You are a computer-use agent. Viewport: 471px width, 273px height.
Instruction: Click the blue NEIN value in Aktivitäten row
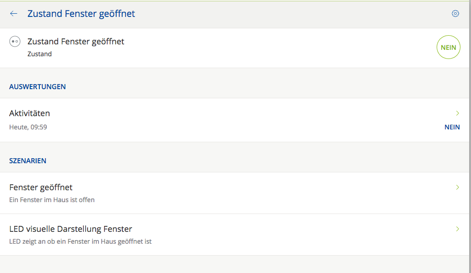pyautogui.click(x=452, y=127)
